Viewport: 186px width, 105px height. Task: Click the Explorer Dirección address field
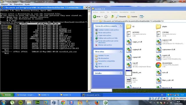(x=142, y=21)
